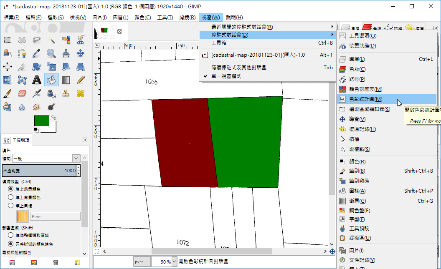This screenshot has height=269, width=441.
Task: Choose the Text tool
Action: [36, 80]
